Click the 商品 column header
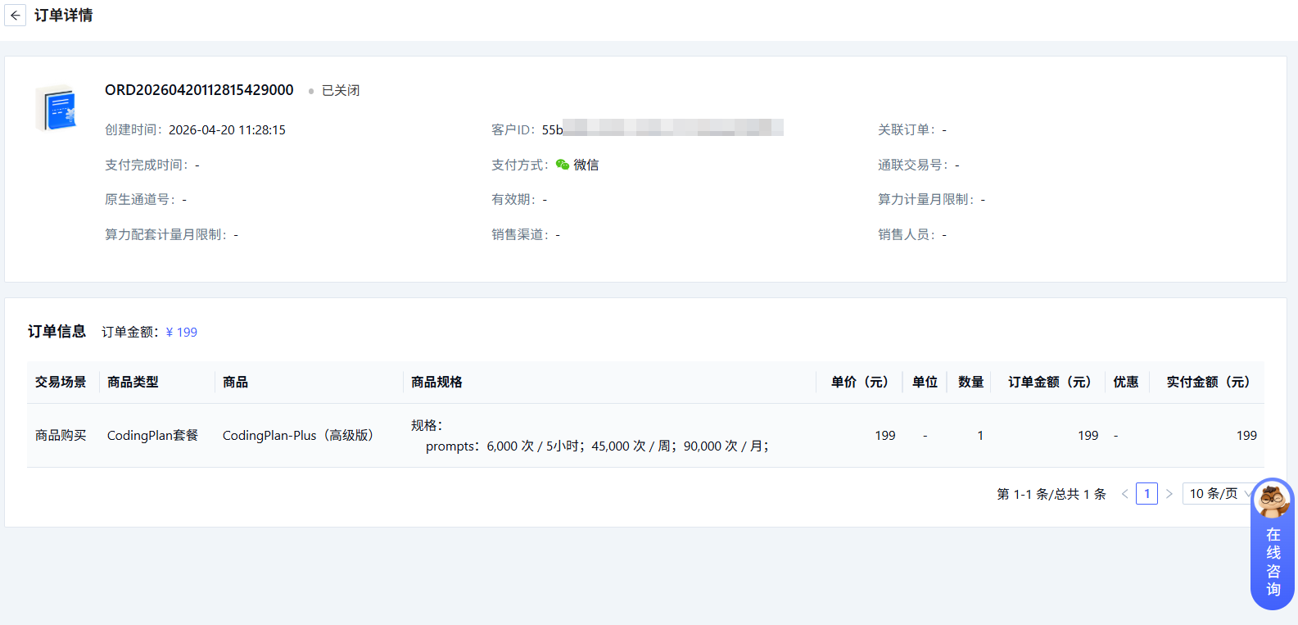The width and height of the screenshot is (1298, 625). 235,382
